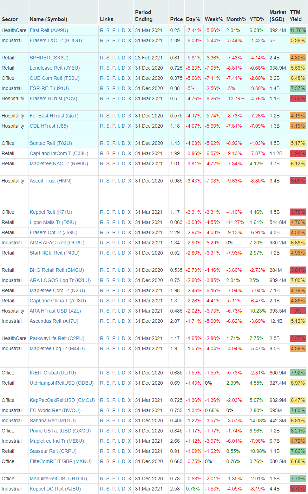
Task: Open the OUE Com Reit (TS0U) link
Action: click(54, 78)
